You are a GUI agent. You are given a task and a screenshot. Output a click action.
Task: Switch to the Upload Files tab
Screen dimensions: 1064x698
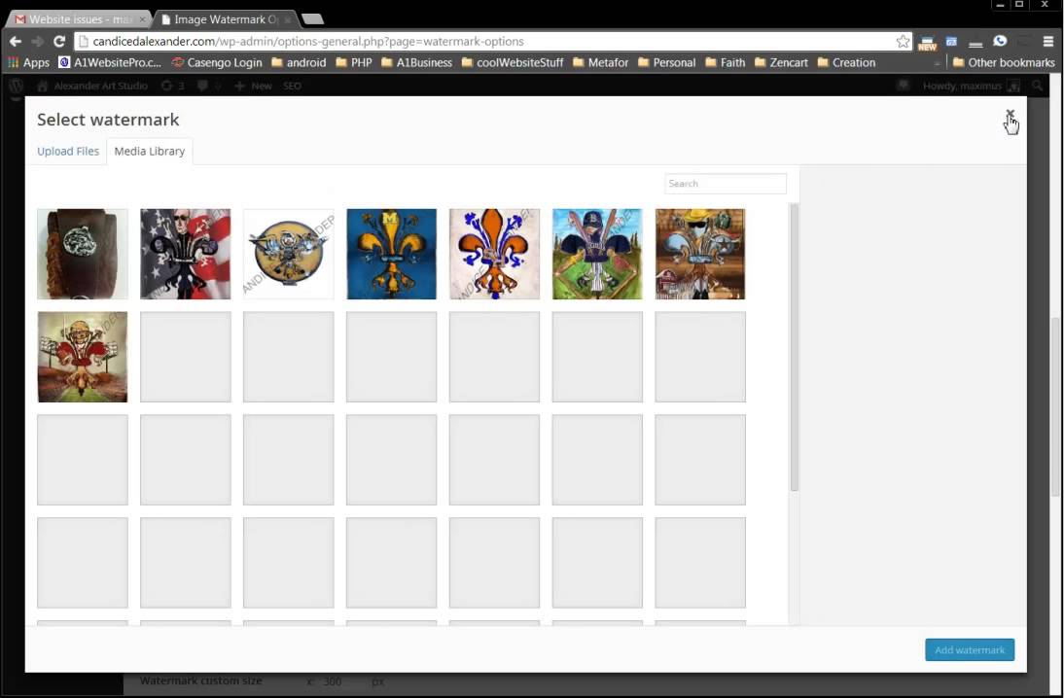click(x=68, y=152)
